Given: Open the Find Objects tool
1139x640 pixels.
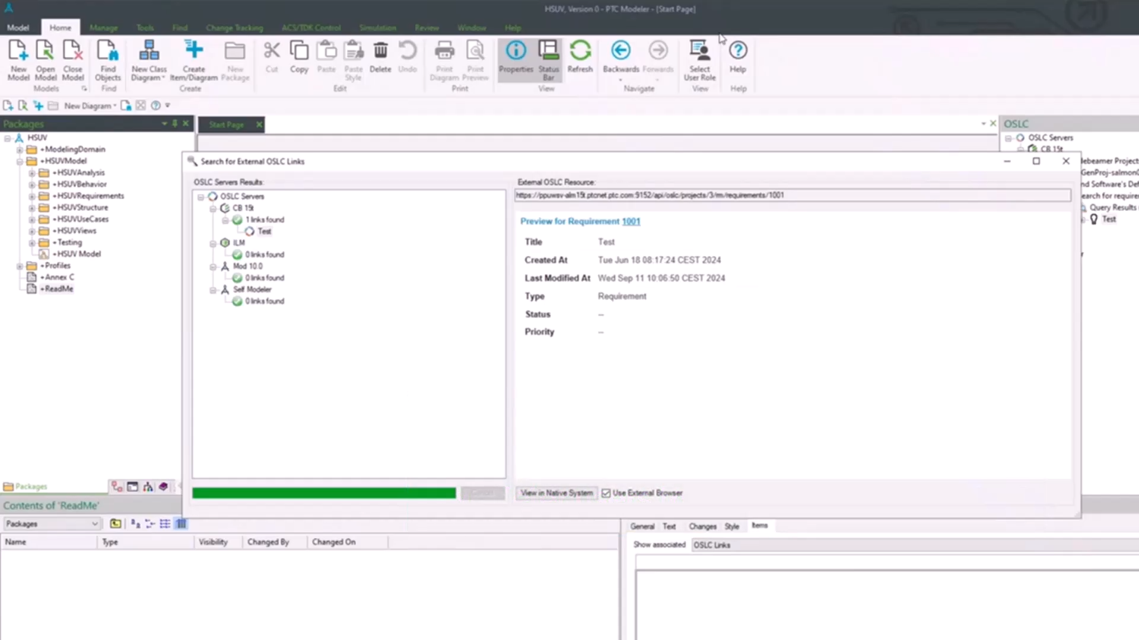Looking at the screenshot, I should [x=107, y=50].
